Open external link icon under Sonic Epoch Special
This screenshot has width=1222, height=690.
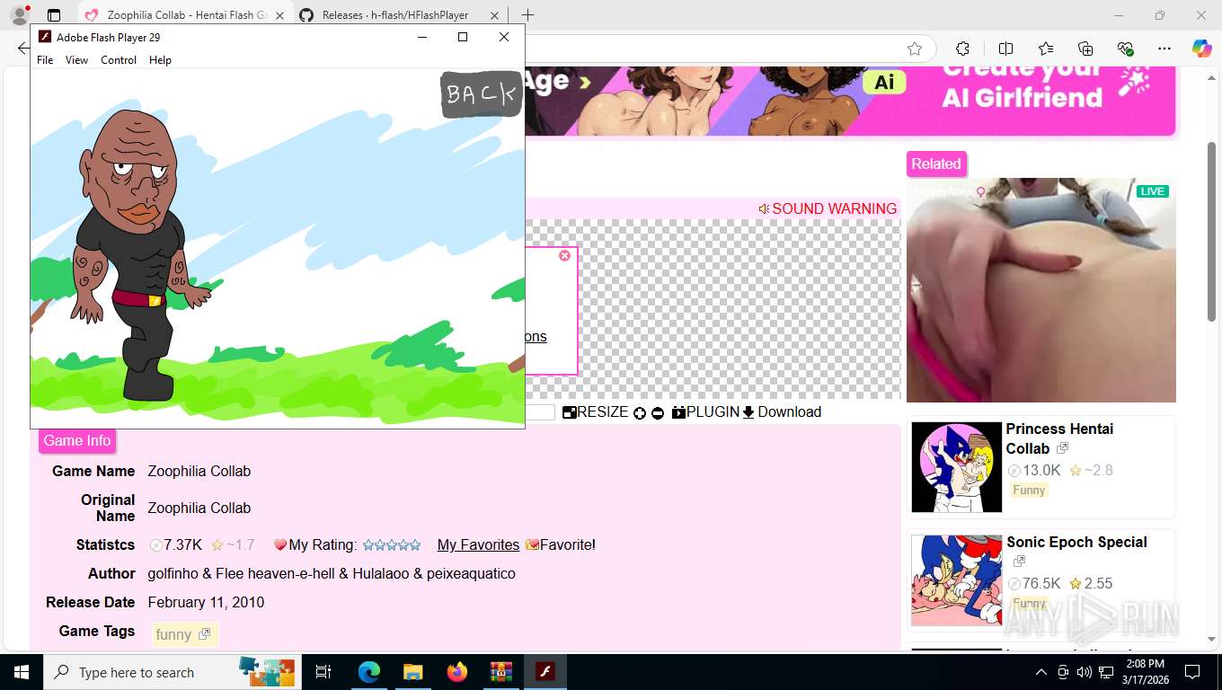tap(1019, 562)
